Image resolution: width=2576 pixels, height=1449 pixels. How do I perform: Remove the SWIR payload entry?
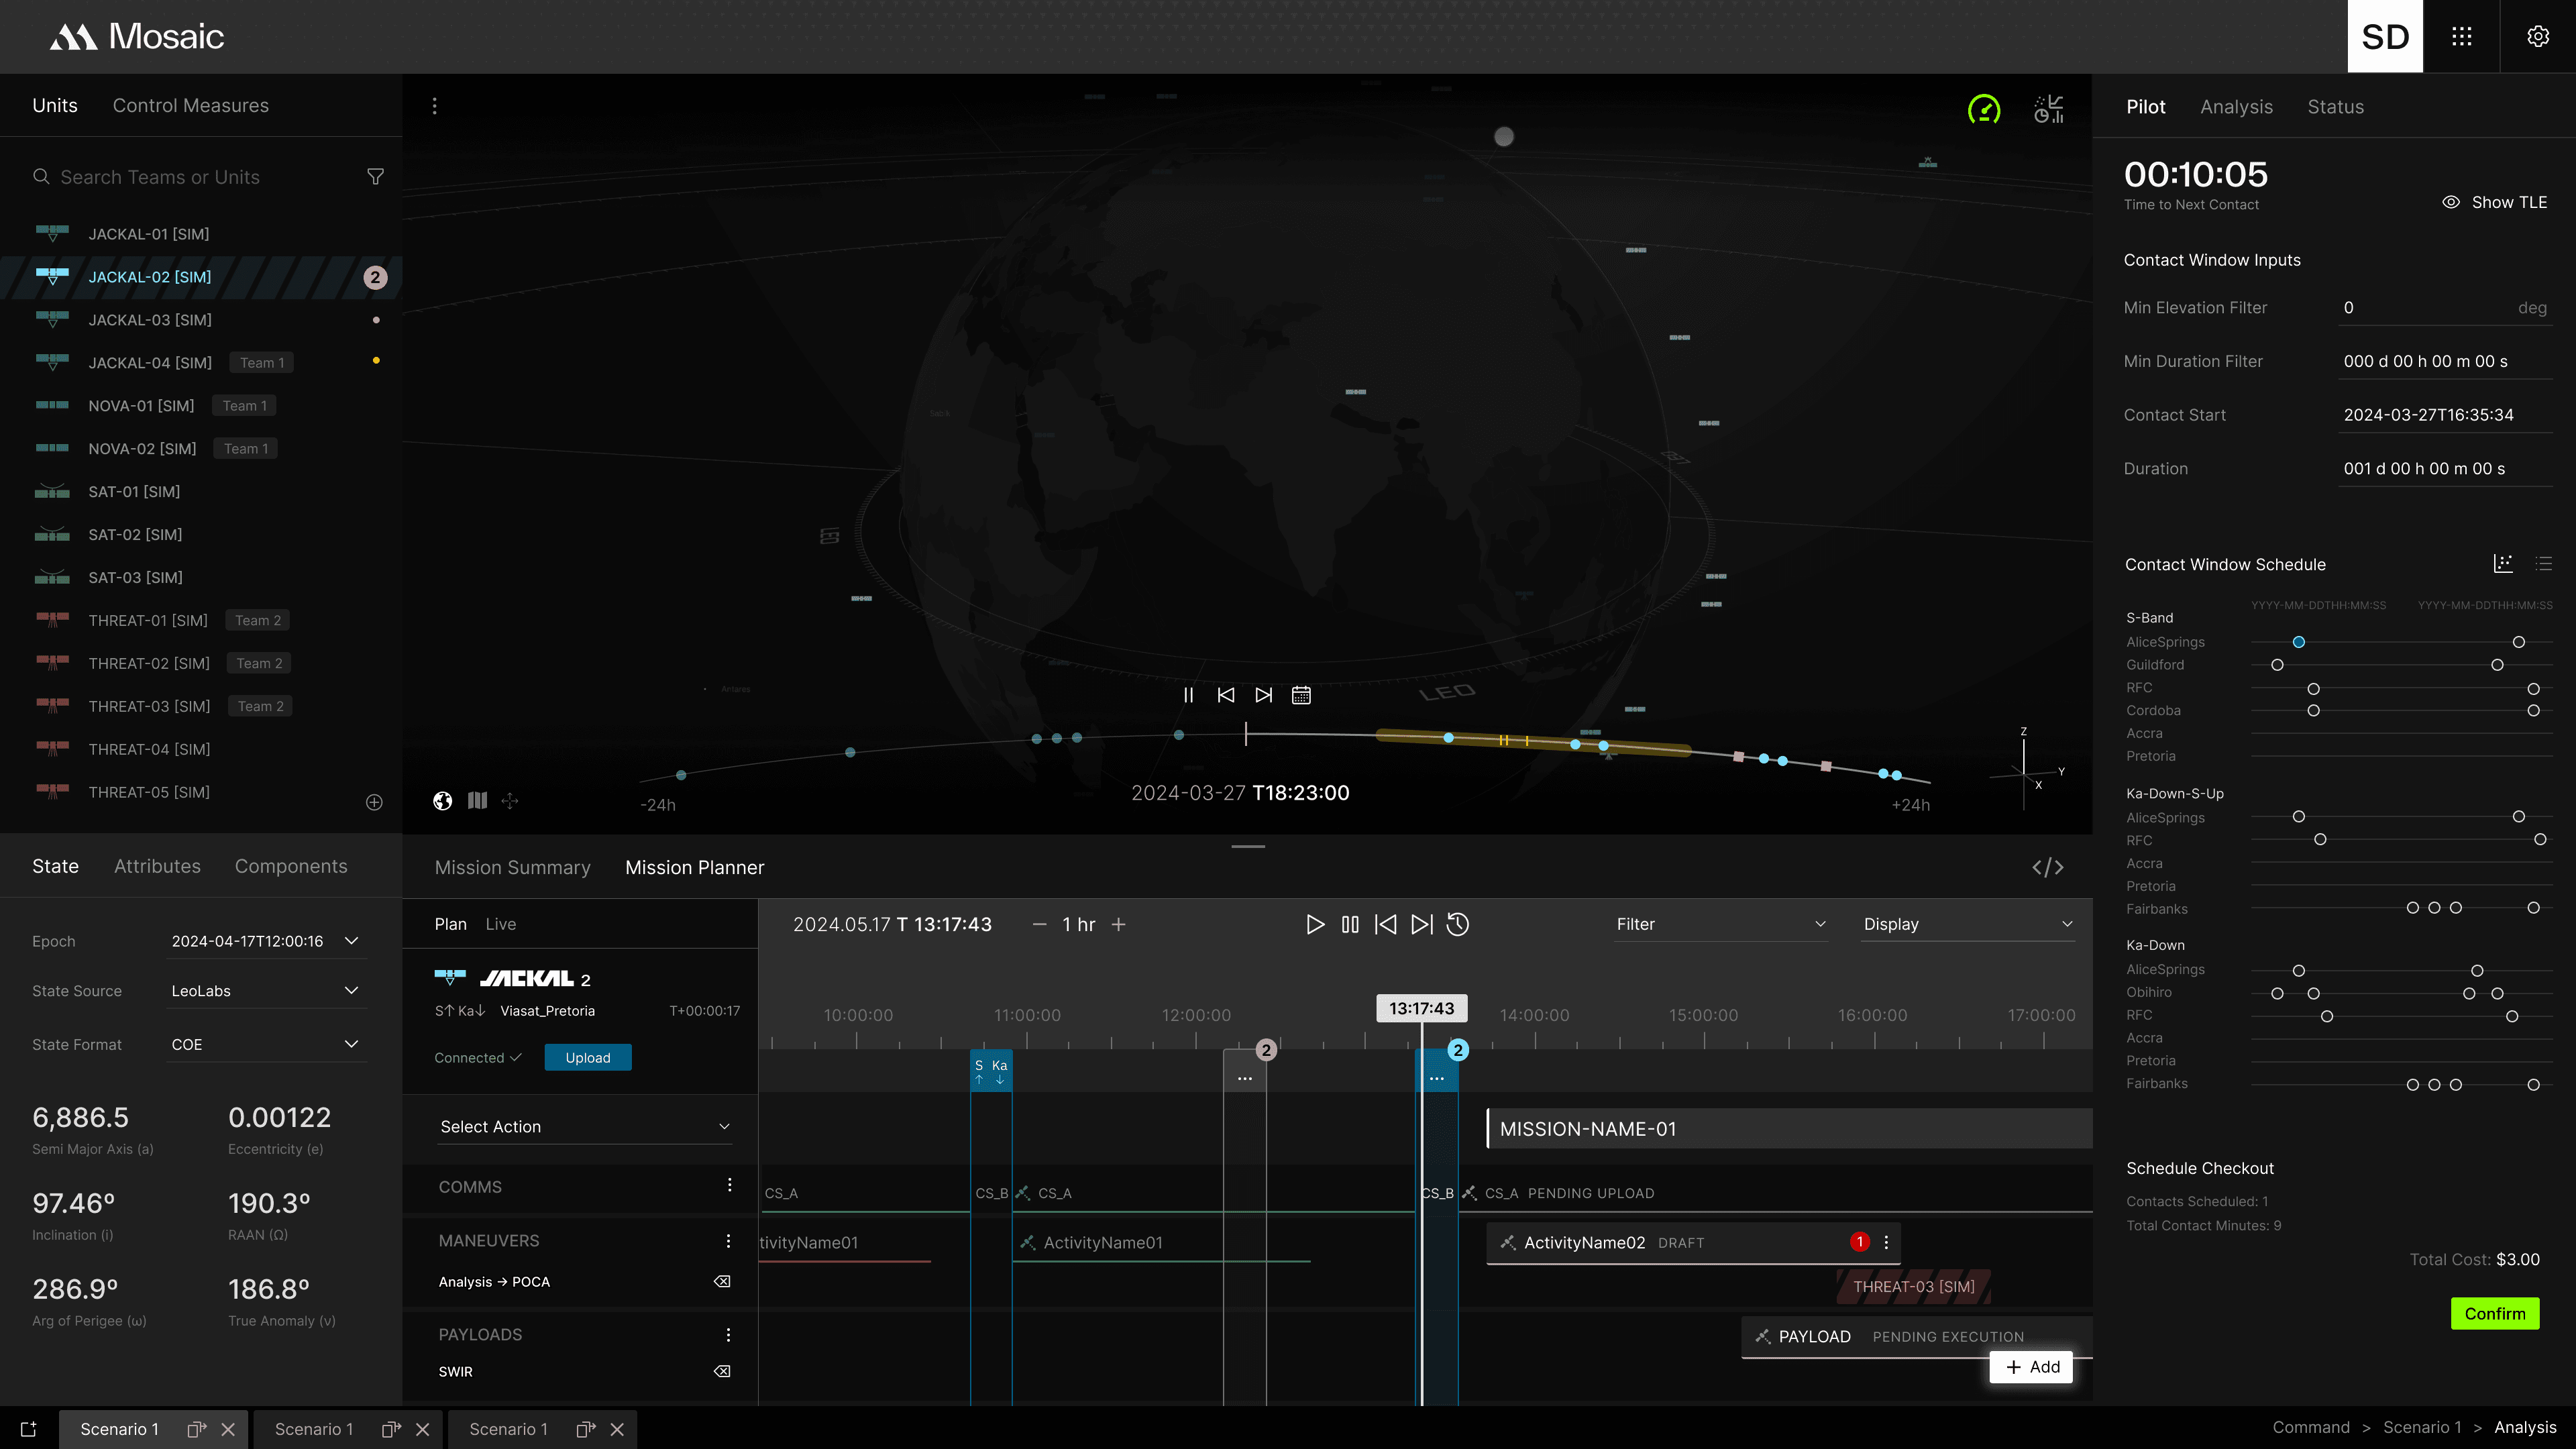point(722,1371)
